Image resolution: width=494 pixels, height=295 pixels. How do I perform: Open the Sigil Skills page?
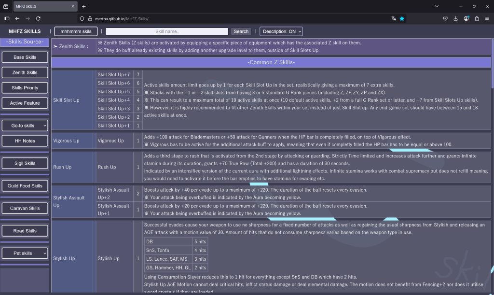point(25,163)
